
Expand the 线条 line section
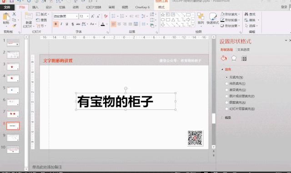(x=222, y=118)
